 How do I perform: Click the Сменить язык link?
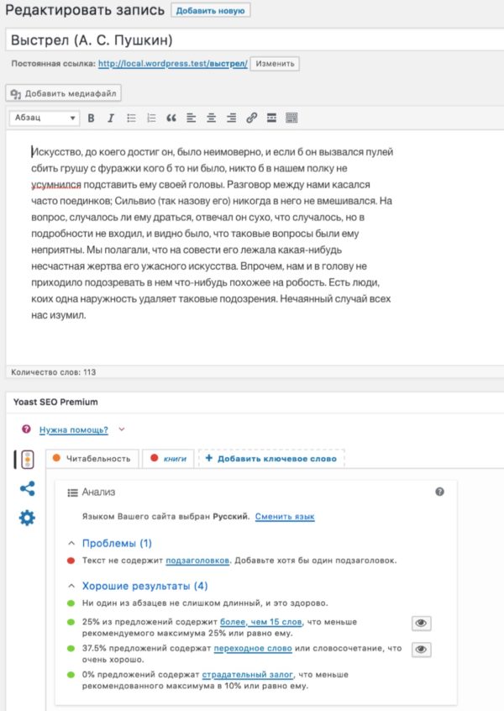coord(285,517)
